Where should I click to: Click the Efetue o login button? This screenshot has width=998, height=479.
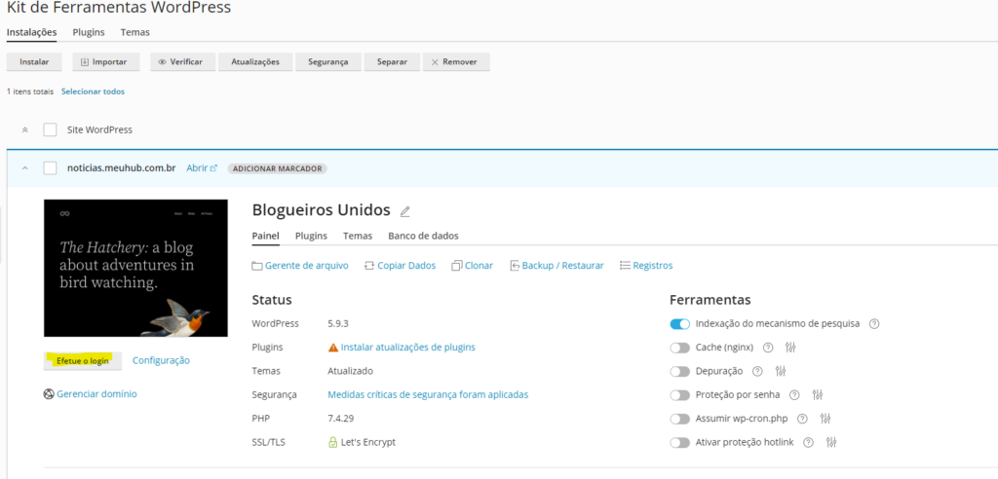point(82,360)
